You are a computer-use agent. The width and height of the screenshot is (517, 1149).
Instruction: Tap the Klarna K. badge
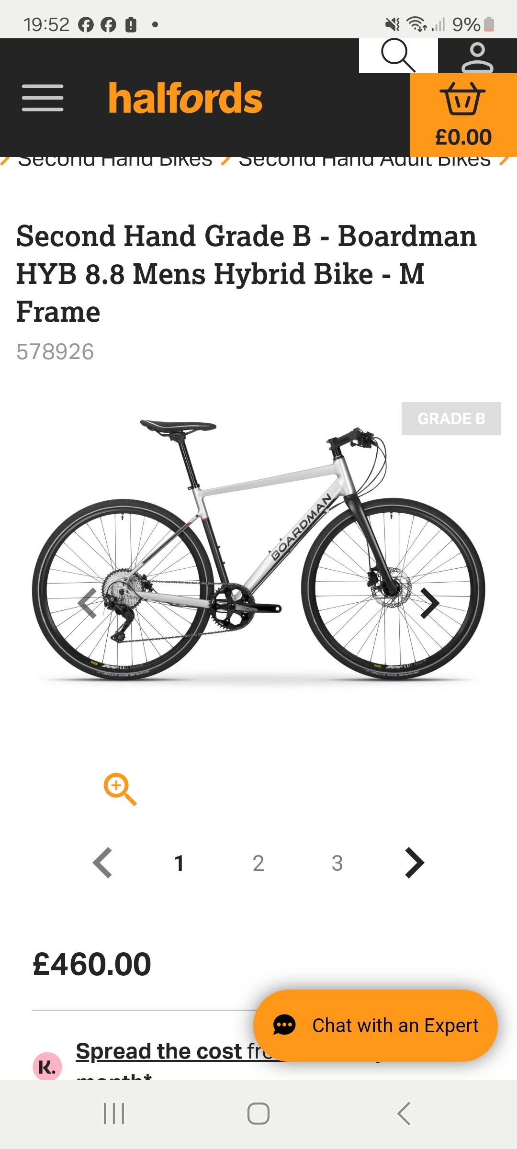pyautogui.click(x=47, y=1066)
